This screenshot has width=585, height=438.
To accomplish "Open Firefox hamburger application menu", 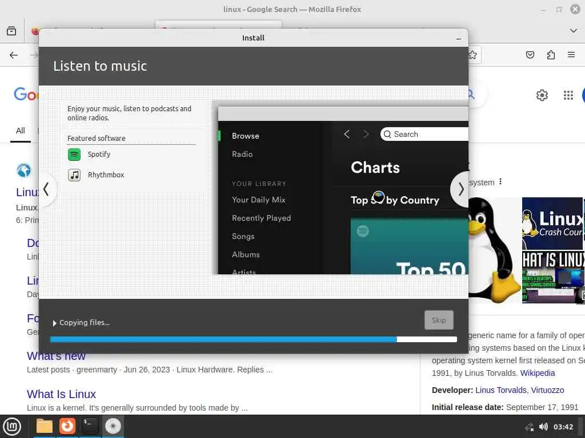I will click(571, 55).
